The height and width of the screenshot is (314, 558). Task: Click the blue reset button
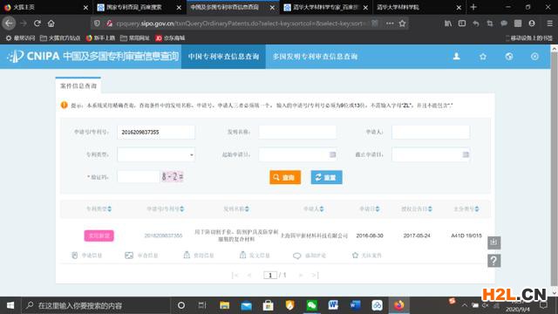click(x=326, y=177)
